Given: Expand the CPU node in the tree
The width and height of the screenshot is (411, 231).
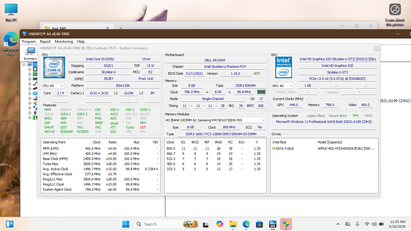Looking at the screenshot, I should click(30, 69).
